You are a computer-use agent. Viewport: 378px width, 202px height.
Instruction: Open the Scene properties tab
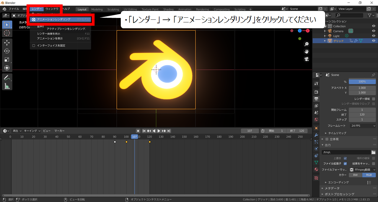pyautogui.click(x=316, y=112)
